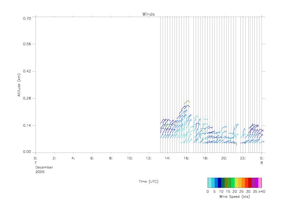Screen dimensions: 282x208
Task: Click the chart title "Winds"
Action: pos(148,14)
